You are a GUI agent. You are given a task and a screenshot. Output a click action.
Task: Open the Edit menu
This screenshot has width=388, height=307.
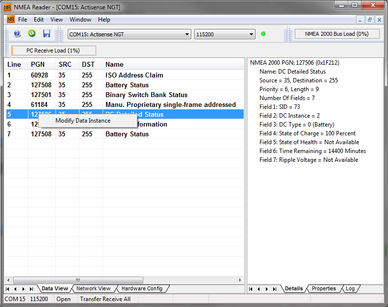39,20
